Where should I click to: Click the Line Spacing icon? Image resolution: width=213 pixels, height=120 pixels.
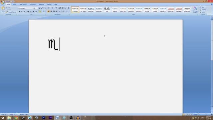coord(60,11)
